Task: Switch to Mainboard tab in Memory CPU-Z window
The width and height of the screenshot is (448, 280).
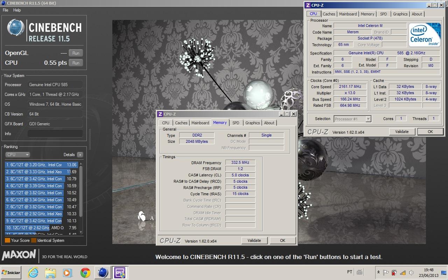Action: 200,123
